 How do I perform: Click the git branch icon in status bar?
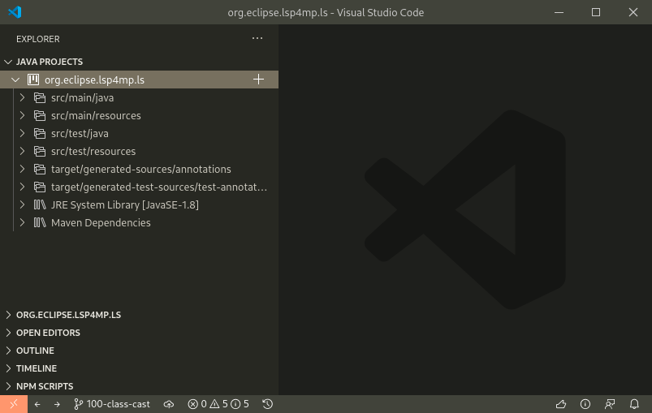point(78,404)
